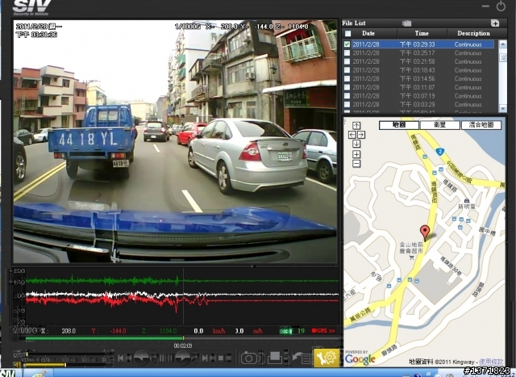The width and height of the screenshot is (516, 377).
Task: Select the file row 下午 03:18:43
Action: click(422, 70)
